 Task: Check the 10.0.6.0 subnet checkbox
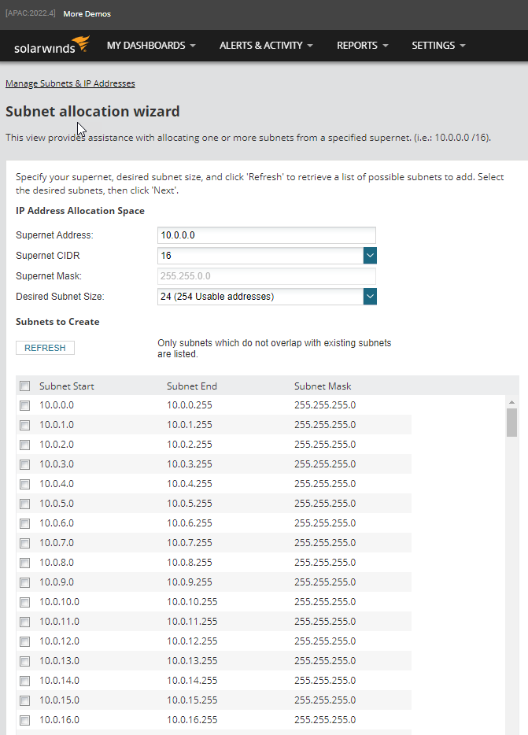[25, 523]
